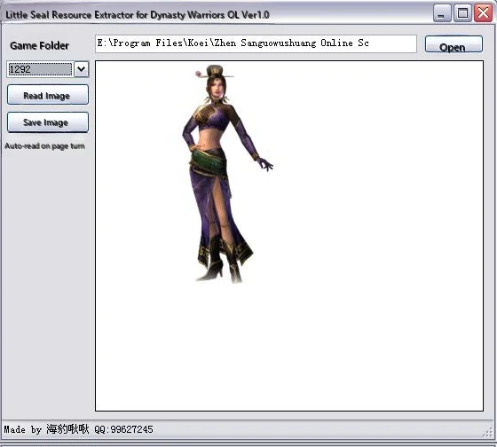Click the Open button
This screenshot has height=447, width=497.
point(454,44)
